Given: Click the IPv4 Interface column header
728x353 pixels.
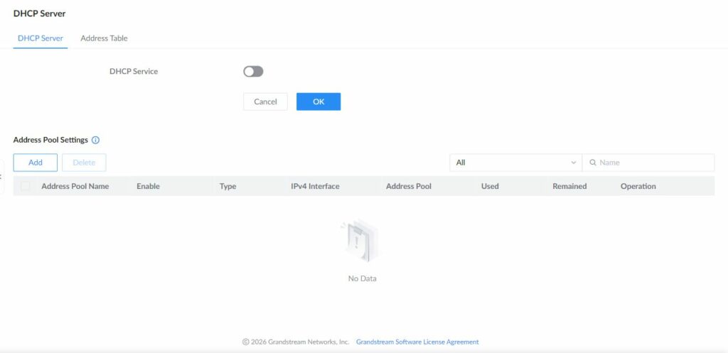Looking at the screenshot, I should pyautogui.click(x=315, y=187).
